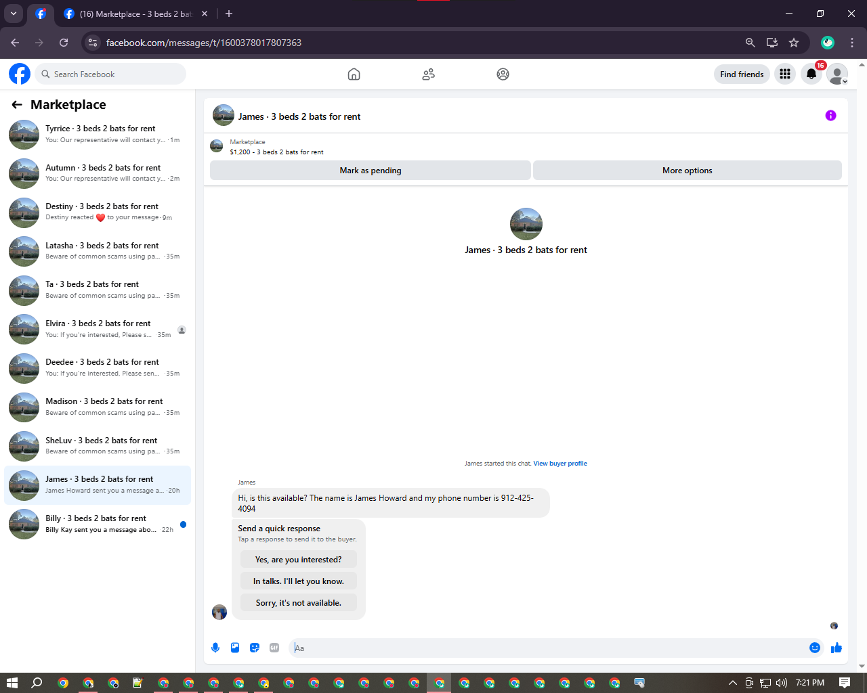Open the SheLuv conversation
The width and height of the screenshot is (867, 693).
coord(98,446)
